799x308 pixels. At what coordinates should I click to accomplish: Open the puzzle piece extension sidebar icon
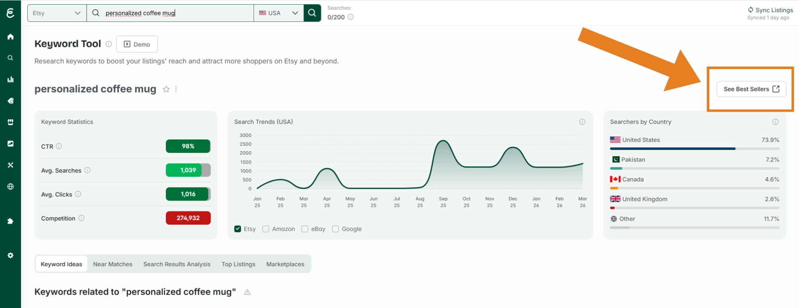pyautogui.click(x=11, y=221)
